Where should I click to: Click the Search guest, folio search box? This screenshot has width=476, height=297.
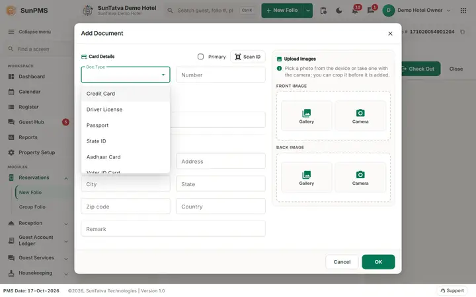point(210,11)
